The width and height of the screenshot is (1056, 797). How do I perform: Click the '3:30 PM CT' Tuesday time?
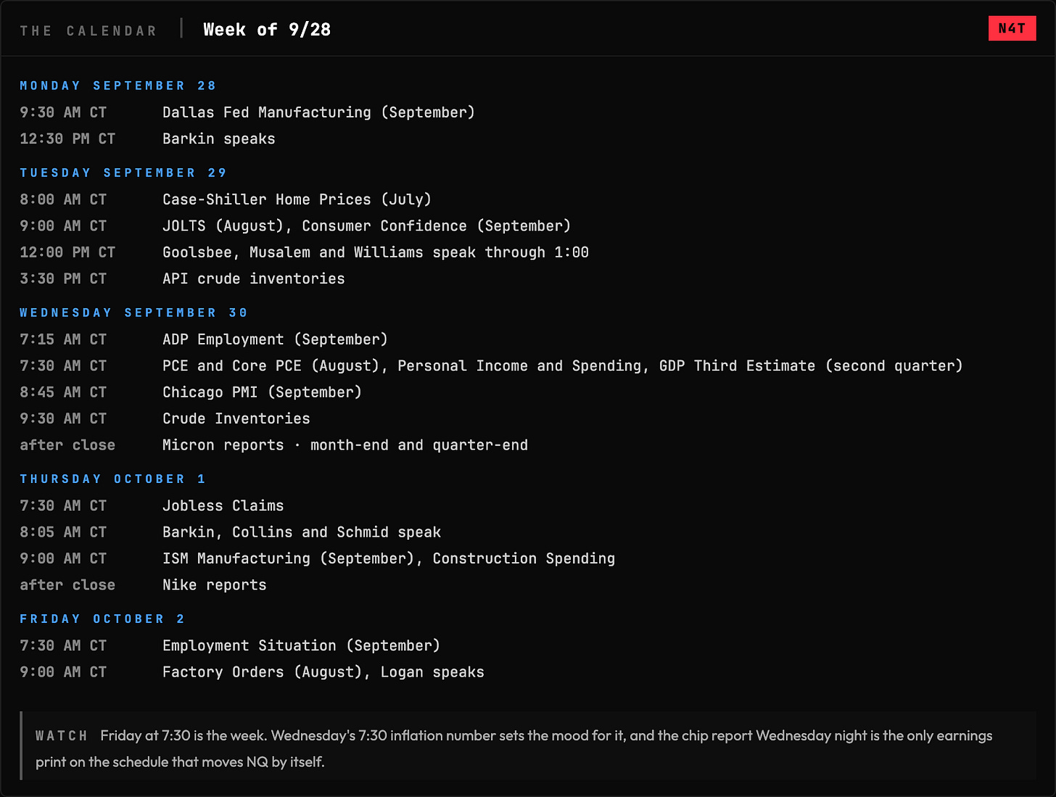(x=63, y=278)
